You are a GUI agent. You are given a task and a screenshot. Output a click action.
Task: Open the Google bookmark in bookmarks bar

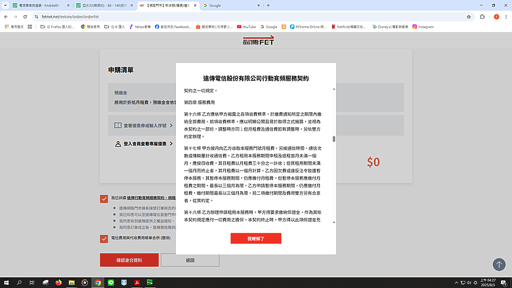[x=268, y=27]
